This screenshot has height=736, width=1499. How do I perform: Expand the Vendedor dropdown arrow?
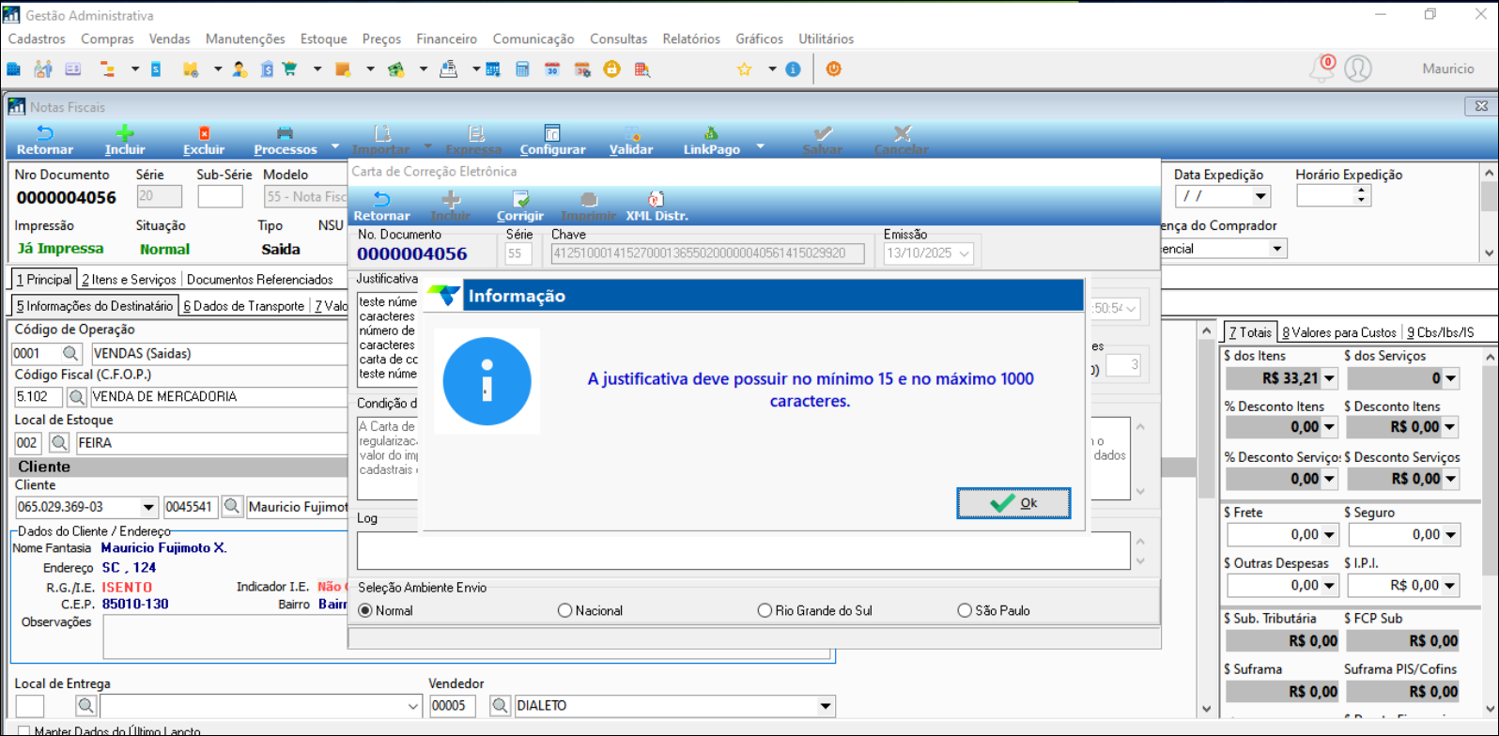click(826, 706)
